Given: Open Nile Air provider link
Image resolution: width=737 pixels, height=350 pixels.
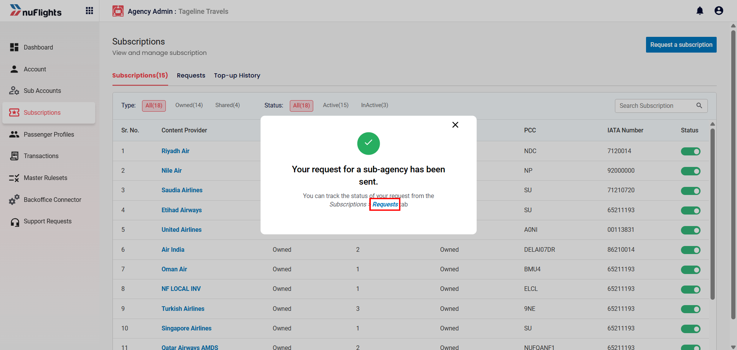Looking at the screenshot, I should 172,170.
